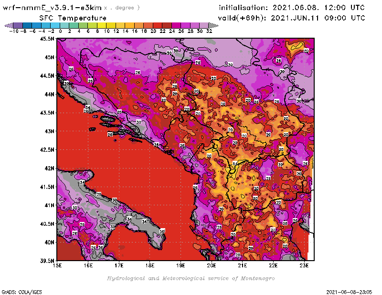
Task: Select the '40.5N' latitude axis label
Action: (x=47, y=224)
